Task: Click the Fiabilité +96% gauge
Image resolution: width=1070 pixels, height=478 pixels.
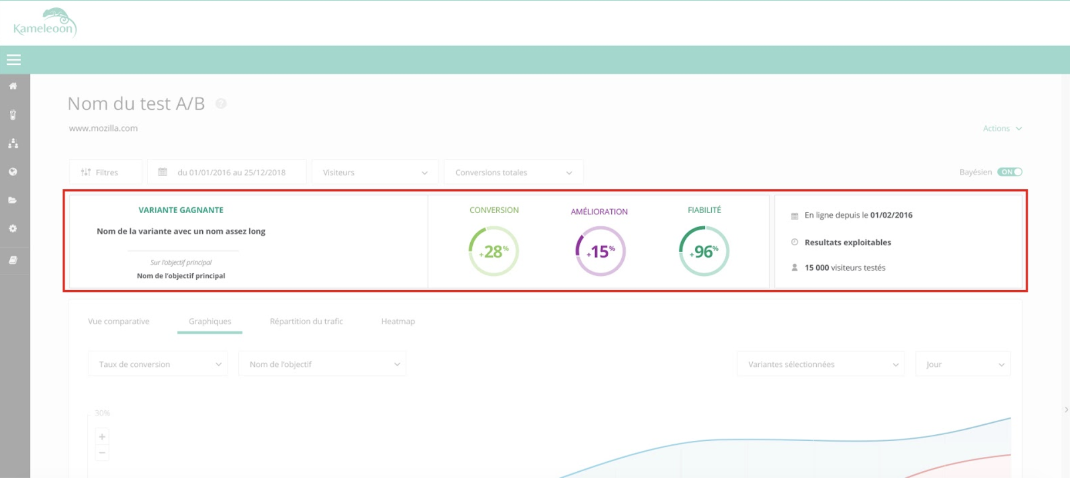Action: pos(704,251)
